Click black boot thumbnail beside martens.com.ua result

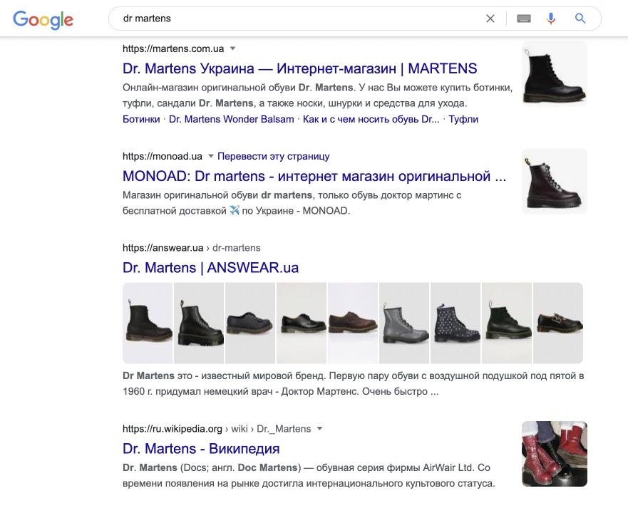point(555,74)
